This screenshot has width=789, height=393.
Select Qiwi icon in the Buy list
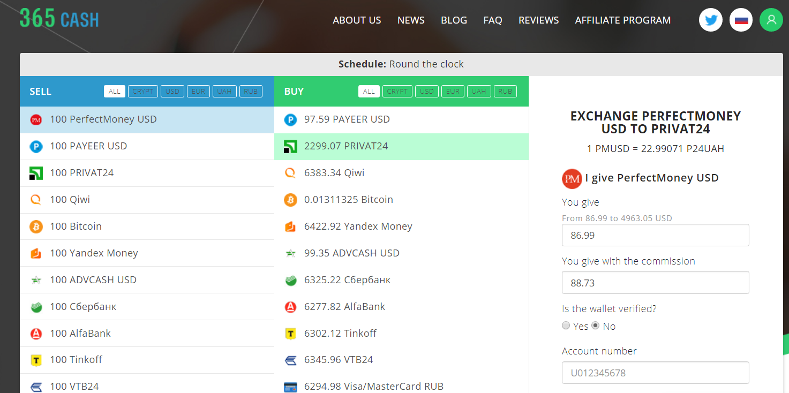290,173
